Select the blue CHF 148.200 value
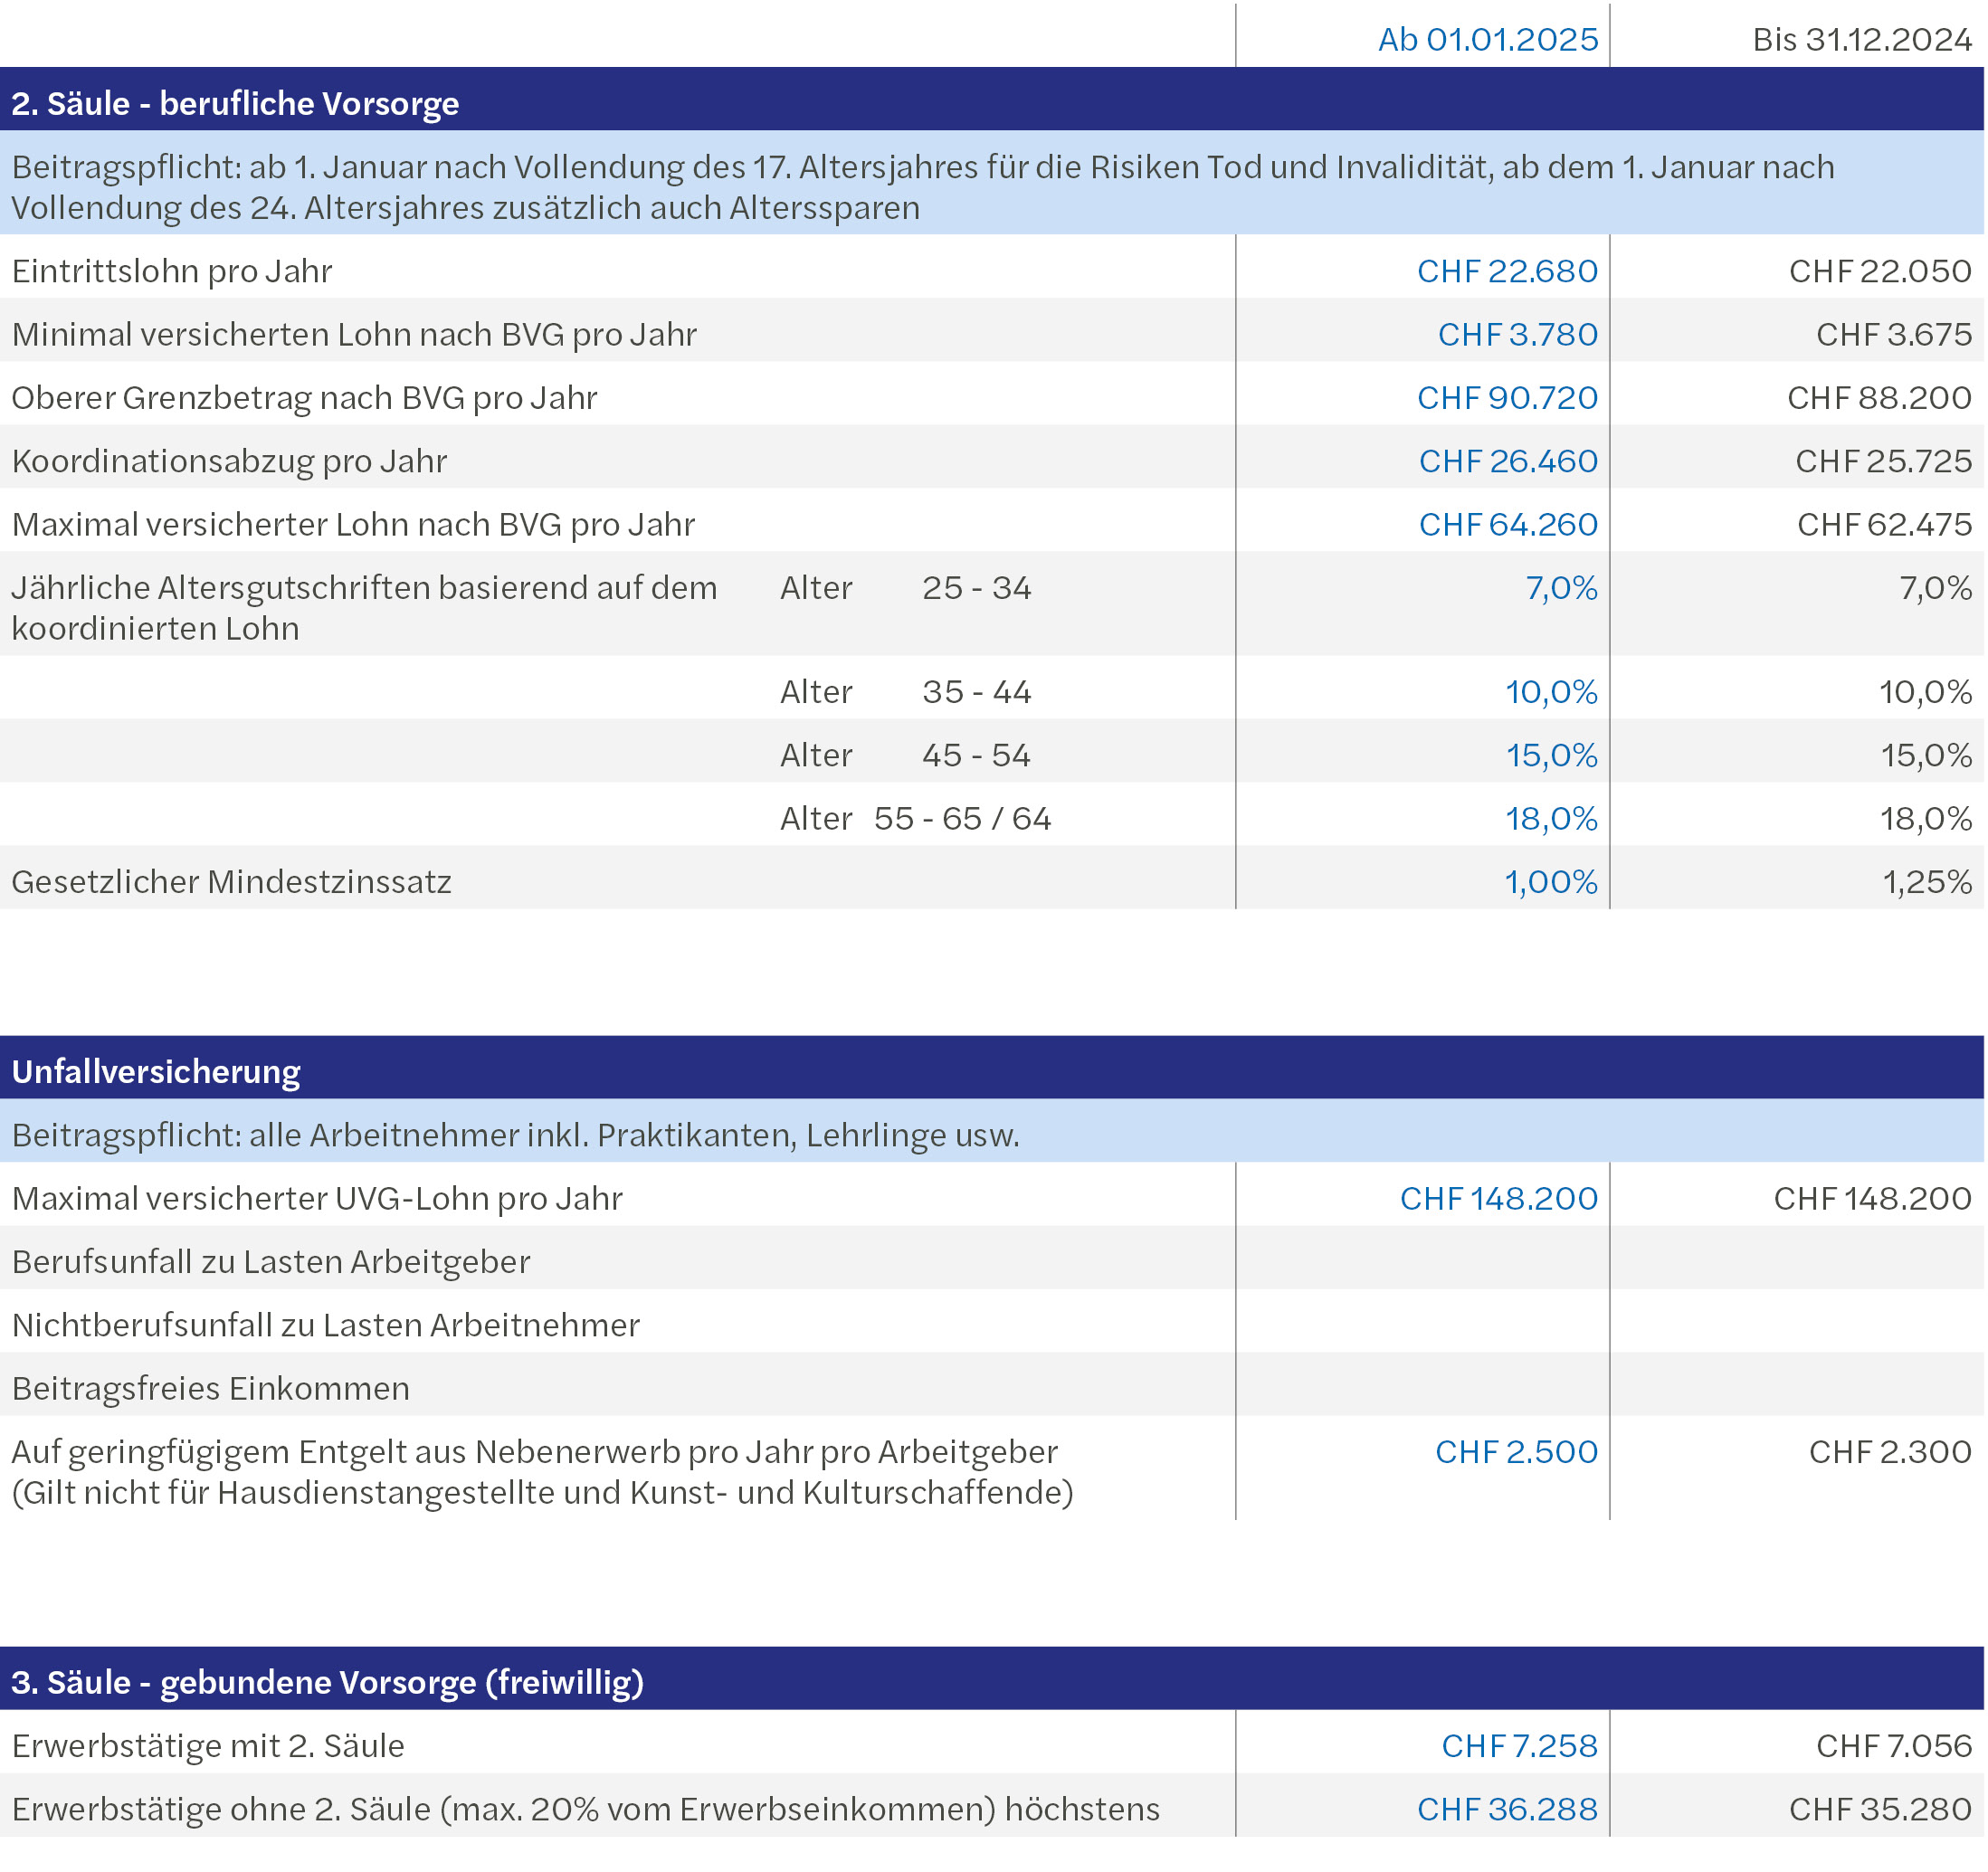 (x=1498, y=1198)
